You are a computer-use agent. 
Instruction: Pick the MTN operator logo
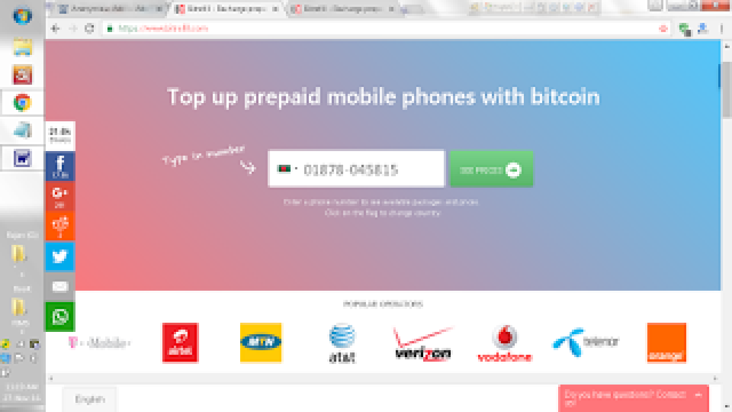261,343
